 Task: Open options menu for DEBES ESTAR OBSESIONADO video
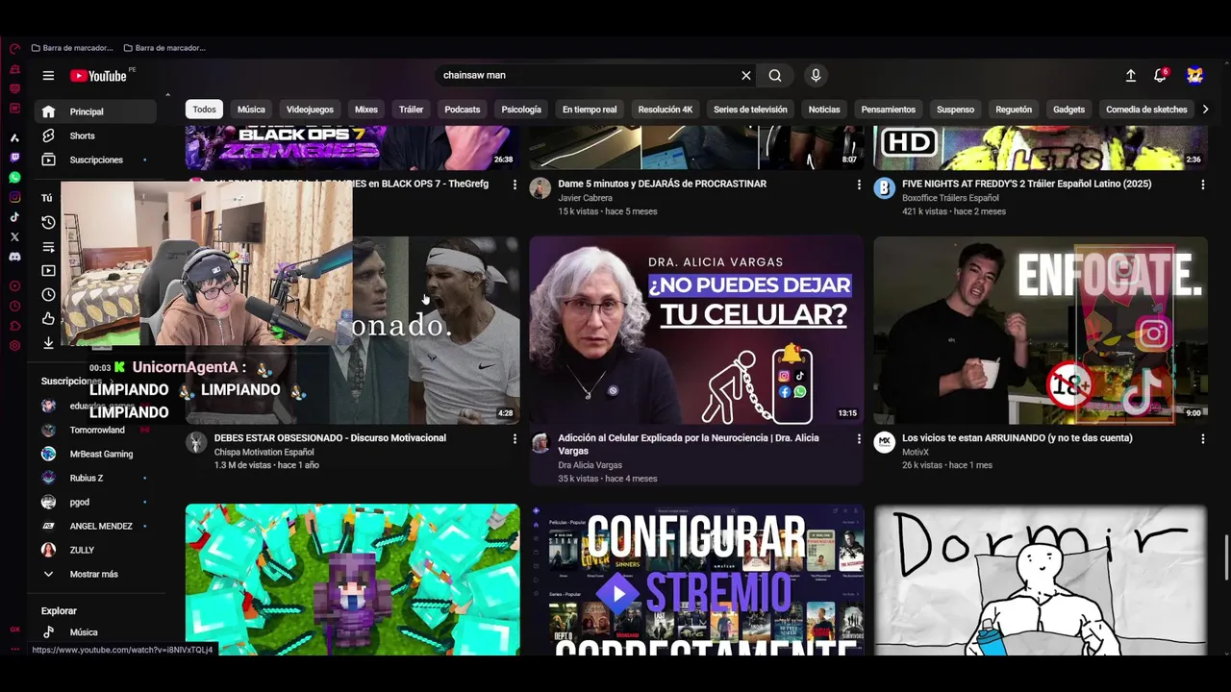[515, 438]
